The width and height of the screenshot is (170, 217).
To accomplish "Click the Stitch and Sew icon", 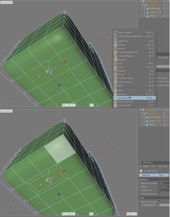I will [115, 82].
